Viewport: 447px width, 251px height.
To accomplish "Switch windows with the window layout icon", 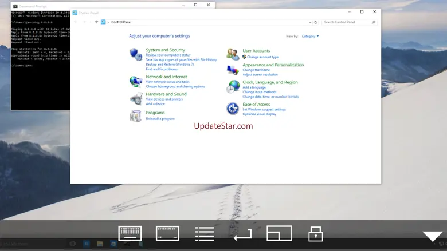I will (x=280, y=233).
